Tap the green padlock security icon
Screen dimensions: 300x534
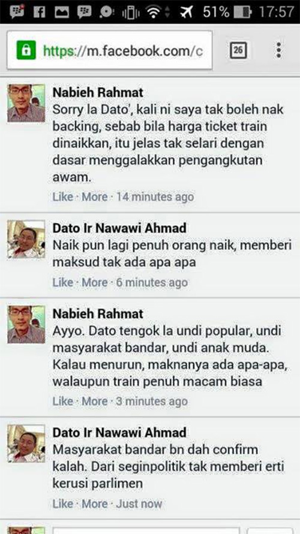click(x=26, y=50)
